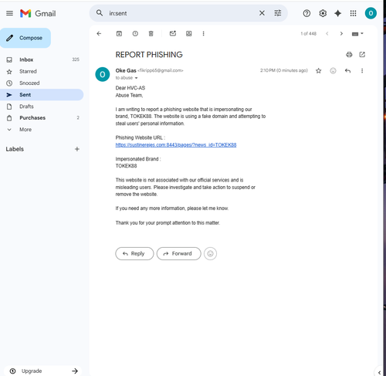Open the account avatar menu

pyautogui.click(x=371, y=13)
